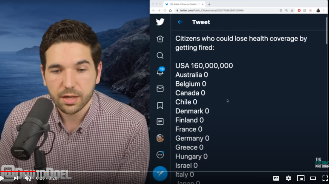Open Twitter Messages envelope icon
This screenshot has width=329, height=184.
160,89
